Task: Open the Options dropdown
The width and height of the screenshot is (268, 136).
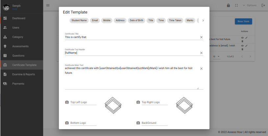Action: click(249, 5)
